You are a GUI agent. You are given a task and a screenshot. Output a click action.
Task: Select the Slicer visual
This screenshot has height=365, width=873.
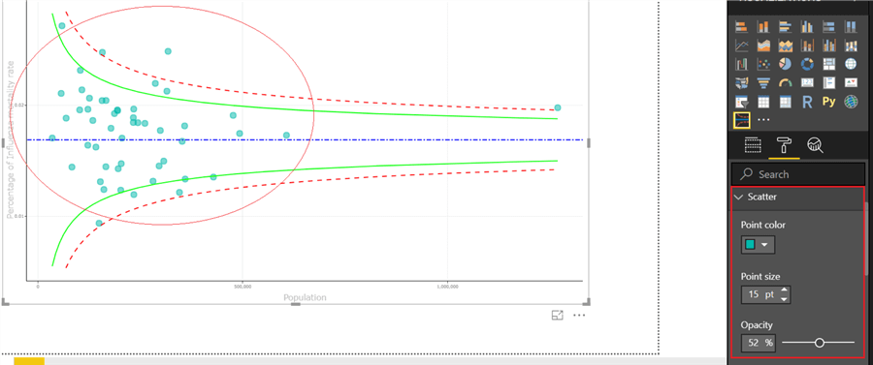click(x=742, y=103)
